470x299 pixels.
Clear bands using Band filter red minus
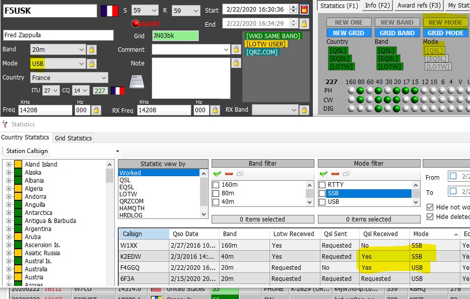pos(229,174)
